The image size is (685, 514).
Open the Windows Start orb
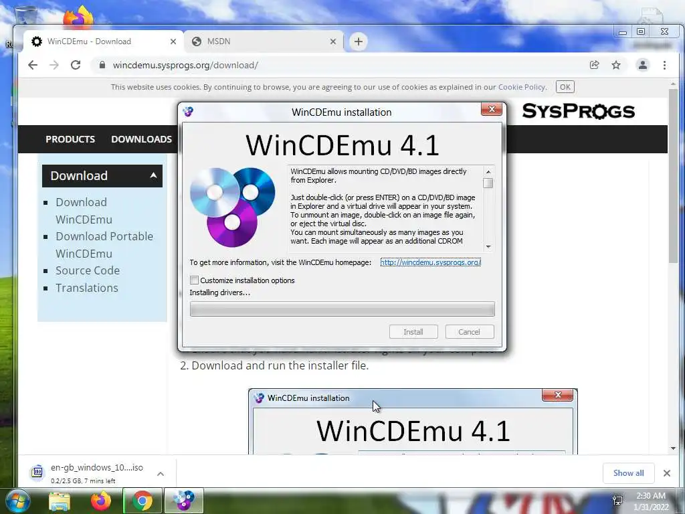17,501
